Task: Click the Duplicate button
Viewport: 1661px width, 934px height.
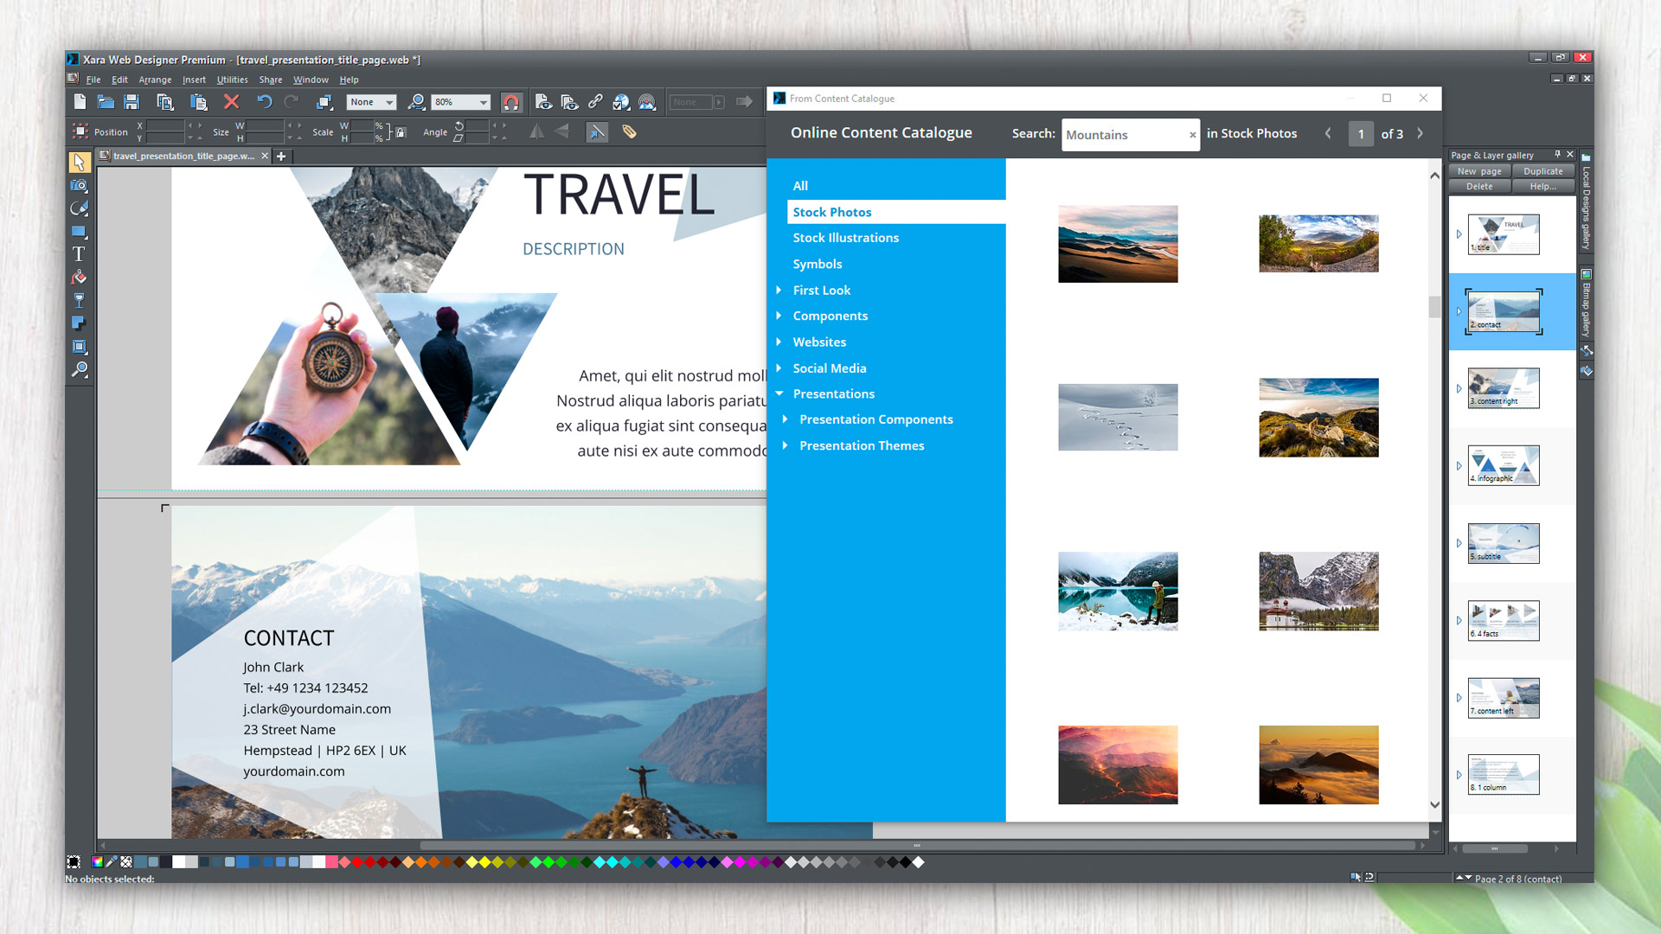Action: click(1543, 171)
